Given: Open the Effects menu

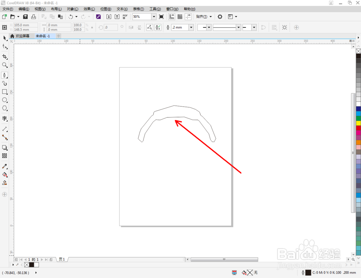Looking at the screenshot, I should coord(89,9).
